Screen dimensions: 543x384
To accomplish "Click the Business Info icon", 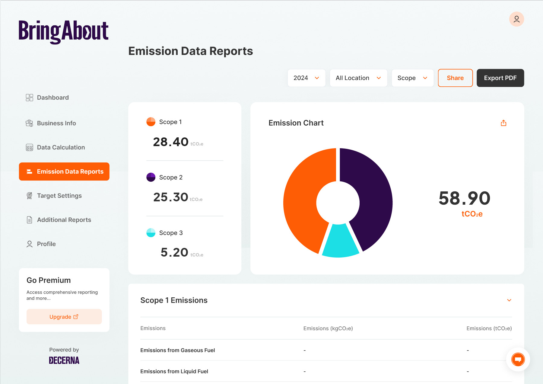I will coord(29,123).
